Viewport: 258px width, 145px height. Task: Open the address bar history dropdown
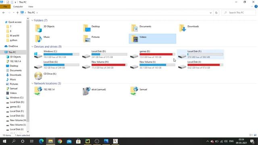[x=210, y=12]
